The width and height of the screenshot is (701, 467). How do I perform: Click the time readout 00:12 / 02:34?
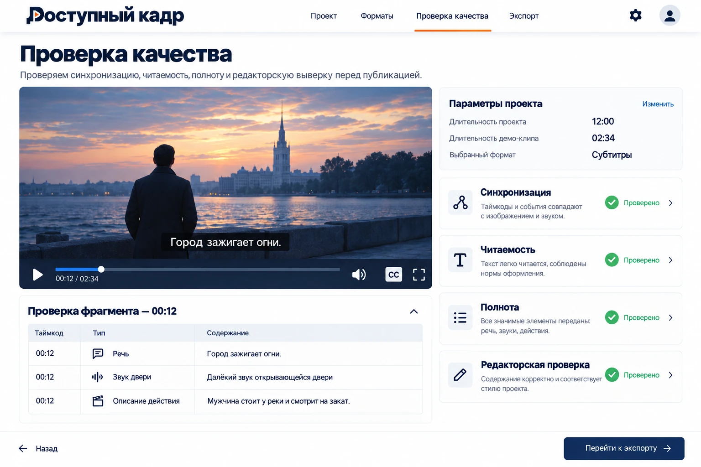click(77, 279)
